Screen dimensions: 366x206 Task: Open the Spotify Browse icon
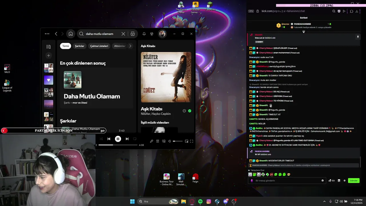pyautogui.click(x=133, y=34)
